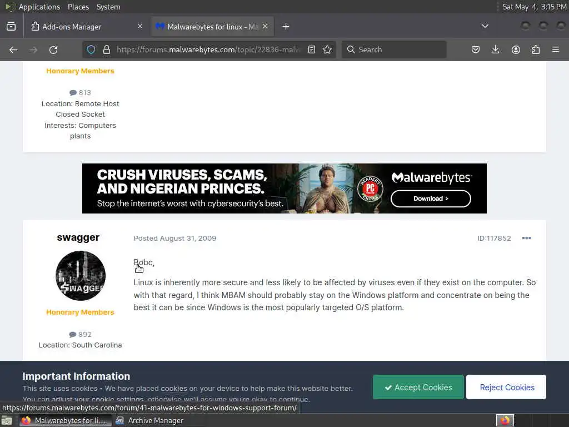Click the clock showing Sat May 4
The image size is (569, 427).
click(x=534, y=7)
